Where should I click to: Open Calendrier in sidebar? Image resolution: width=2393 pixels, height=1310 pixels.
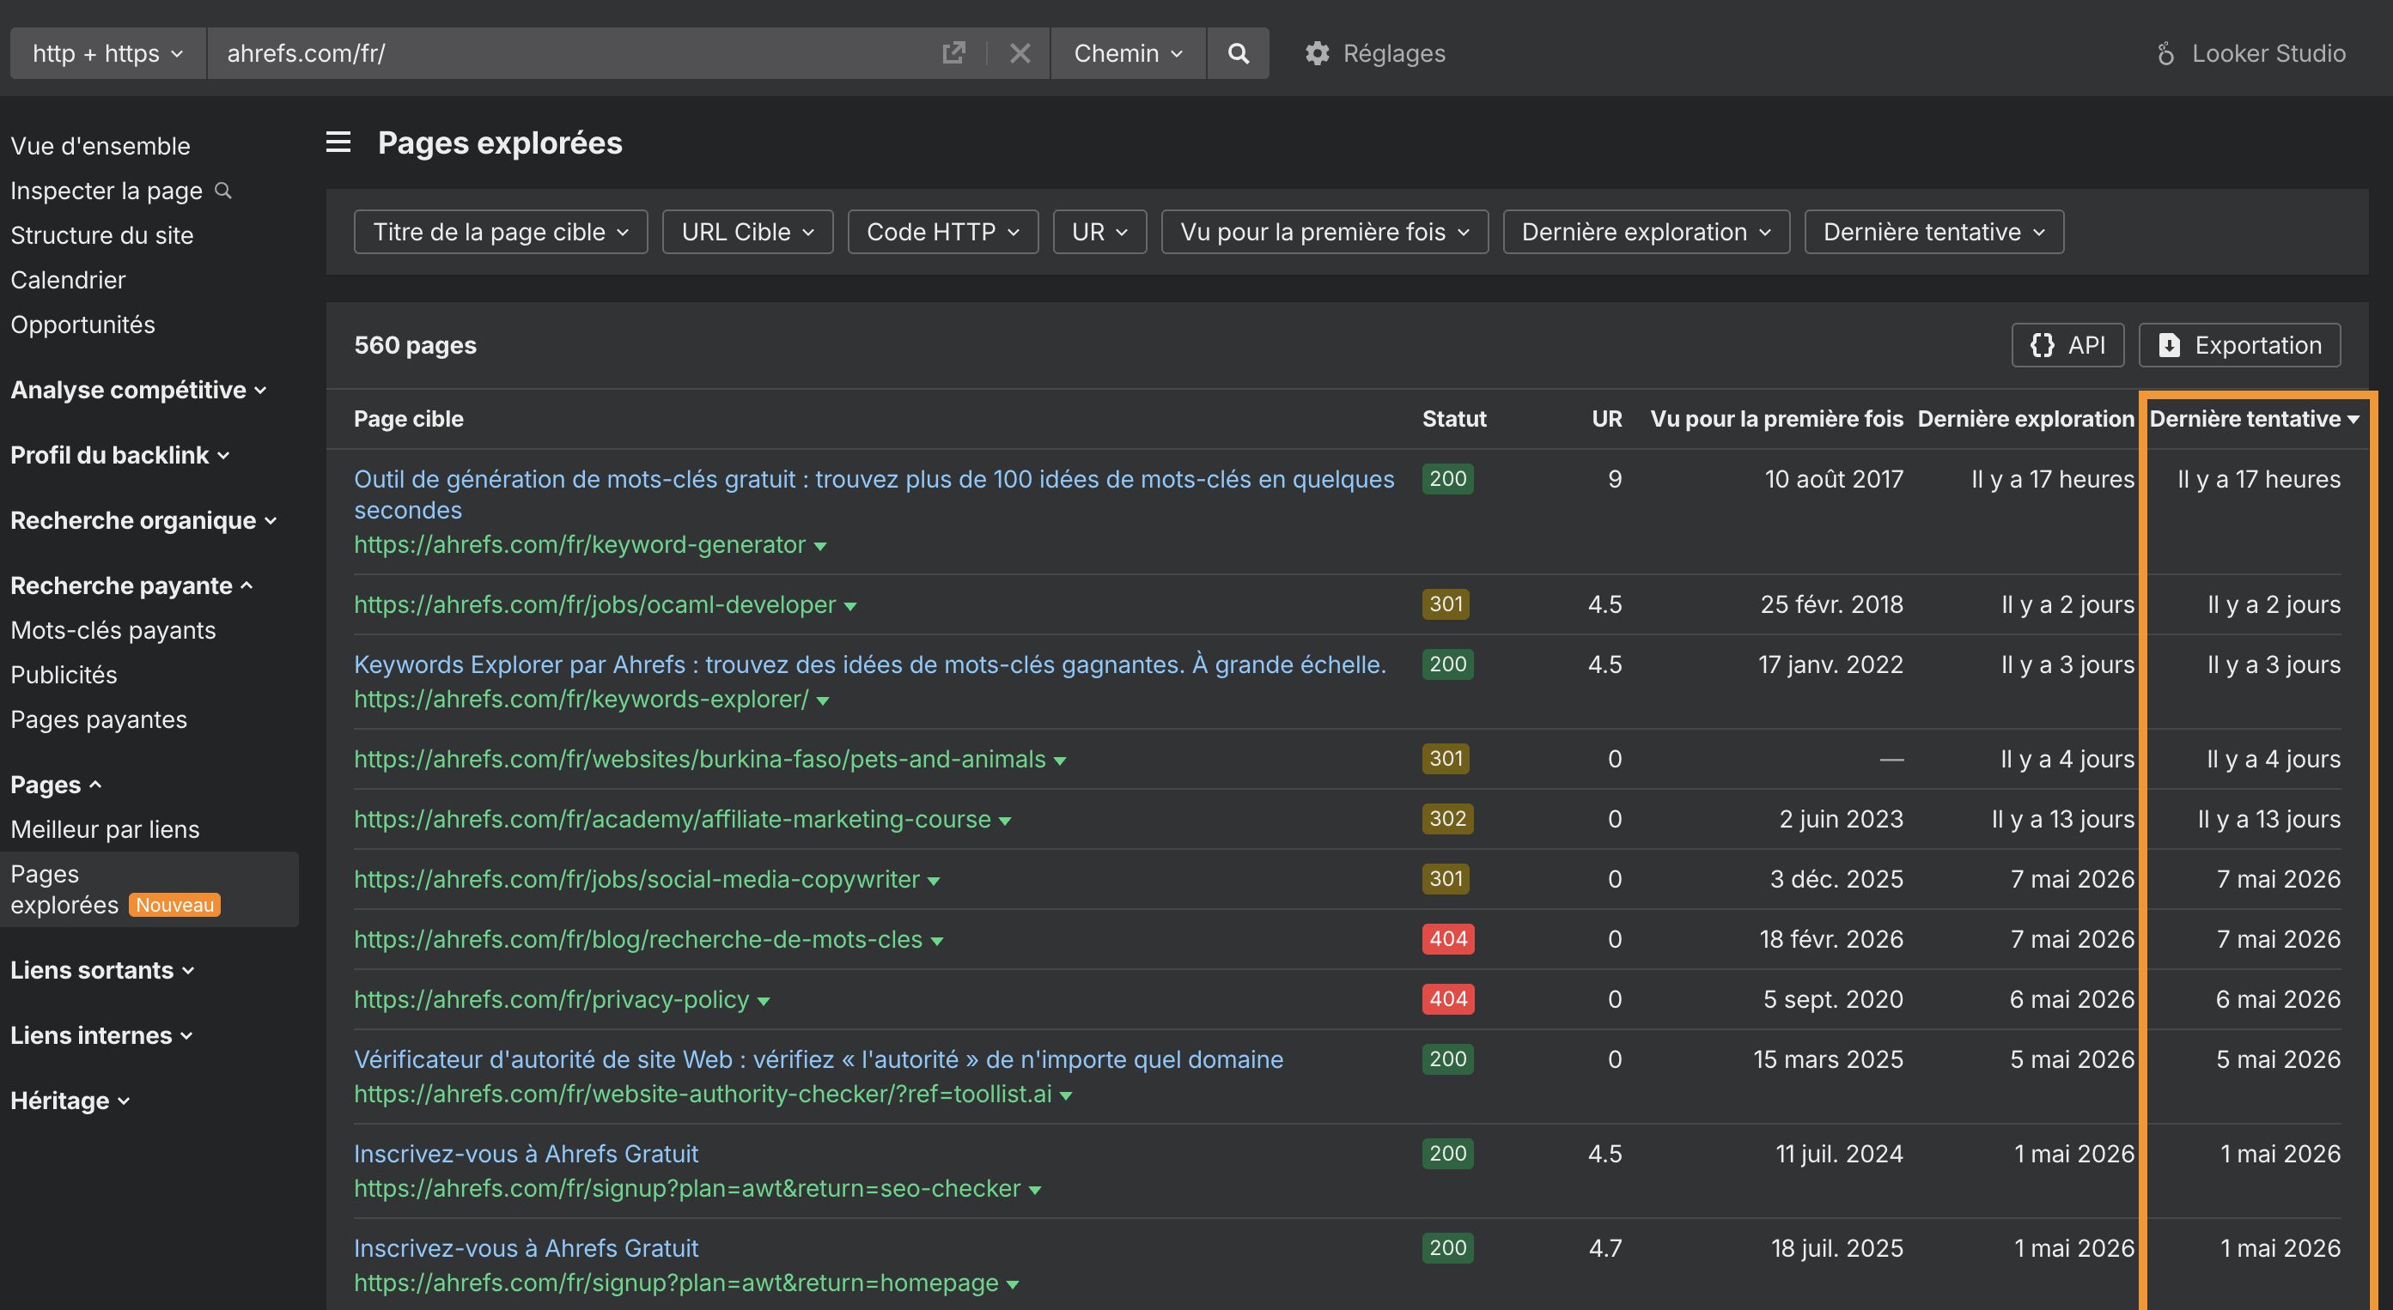pos(68,280)
